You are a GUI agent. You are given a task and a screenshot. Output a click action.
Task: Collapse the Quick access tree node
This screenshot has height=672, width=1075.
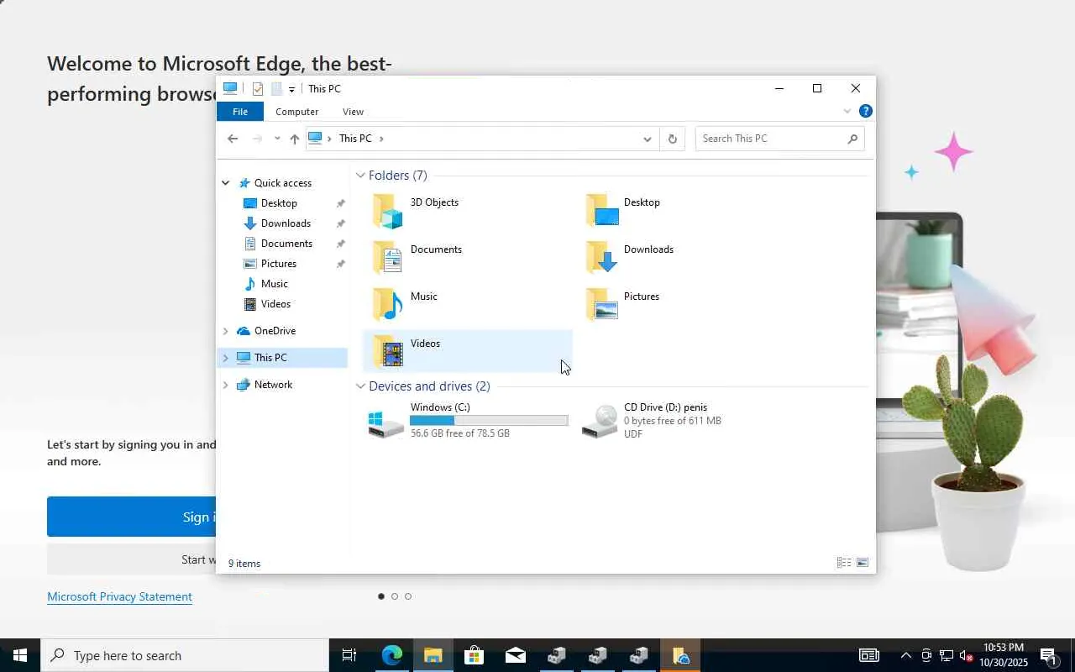tap(225, 183)
